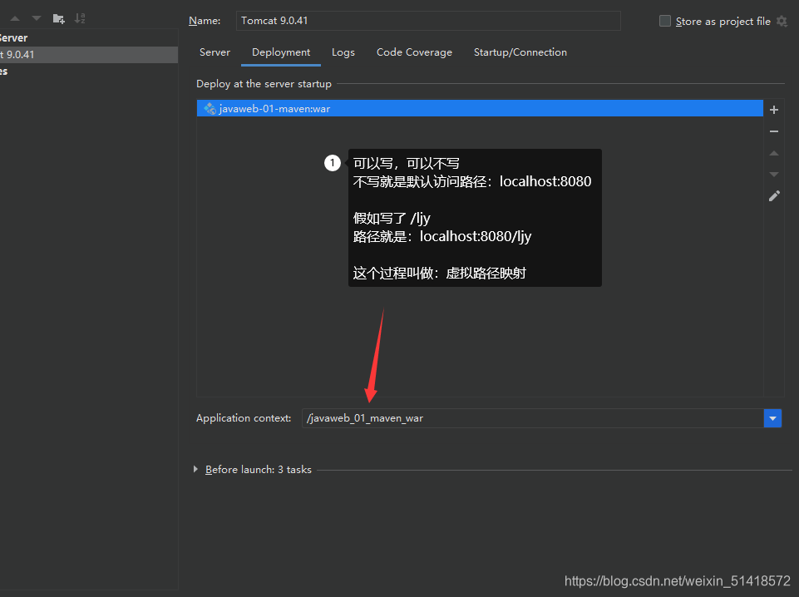This screenshot has height=597, width=799.
Task: Remove selected artifact with minus icon
Action: pyautogui.click(x=773, y=131)
